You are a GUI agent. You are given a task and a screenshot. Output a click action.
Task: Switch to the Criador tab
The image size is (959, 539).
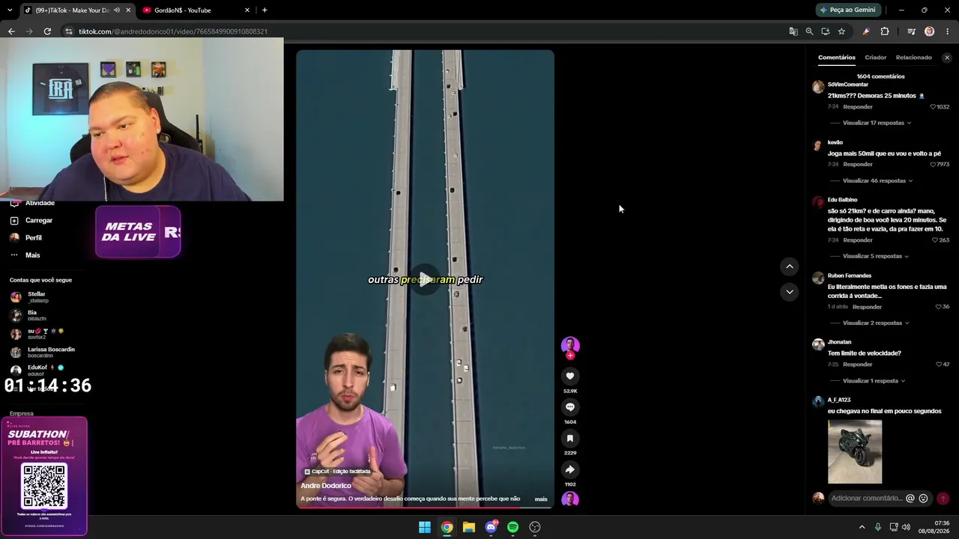(875, 58)
